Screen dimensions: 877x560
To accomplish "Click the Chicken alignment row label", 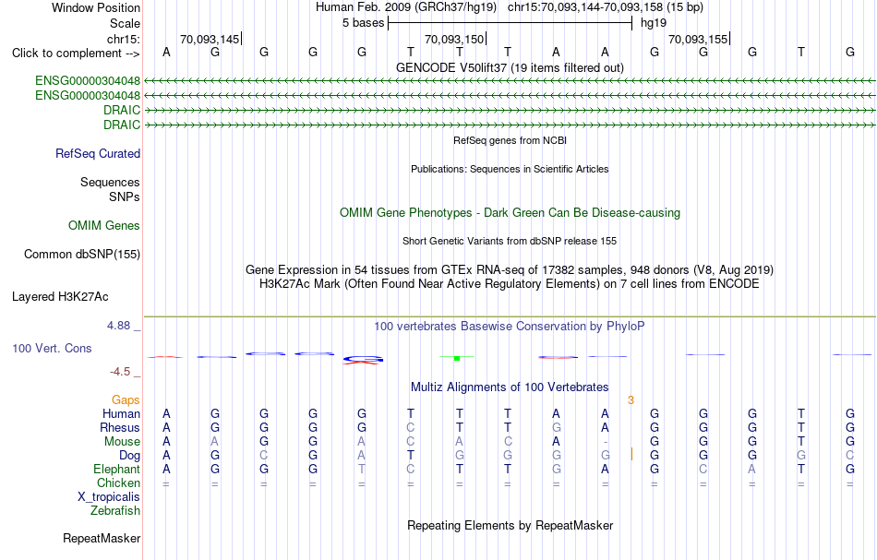I will (x=118, y=483).
